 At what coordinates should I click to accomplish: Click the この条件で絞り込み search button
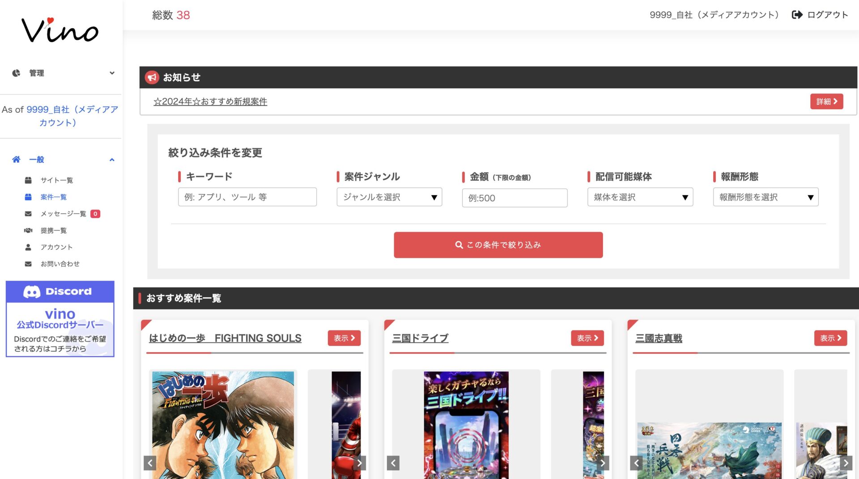point(498,244)
